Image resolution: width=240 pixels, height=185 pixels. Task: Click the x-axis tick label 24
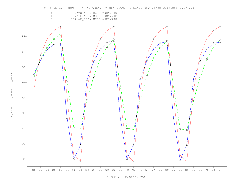(x=87, y=170)
